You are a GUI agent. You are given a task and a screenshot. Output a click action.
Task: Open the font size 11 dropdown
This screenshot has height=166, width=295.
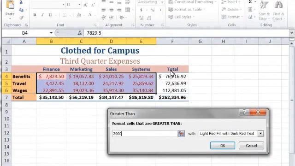click(79, 5)
